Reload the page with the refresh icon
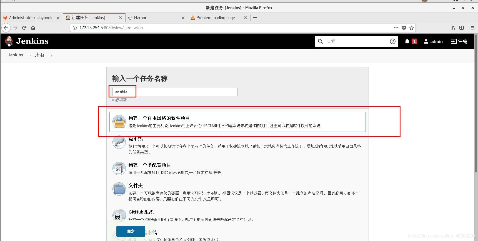Image resolution: width=478 pixels, height=241 pixels. [24, 28]
